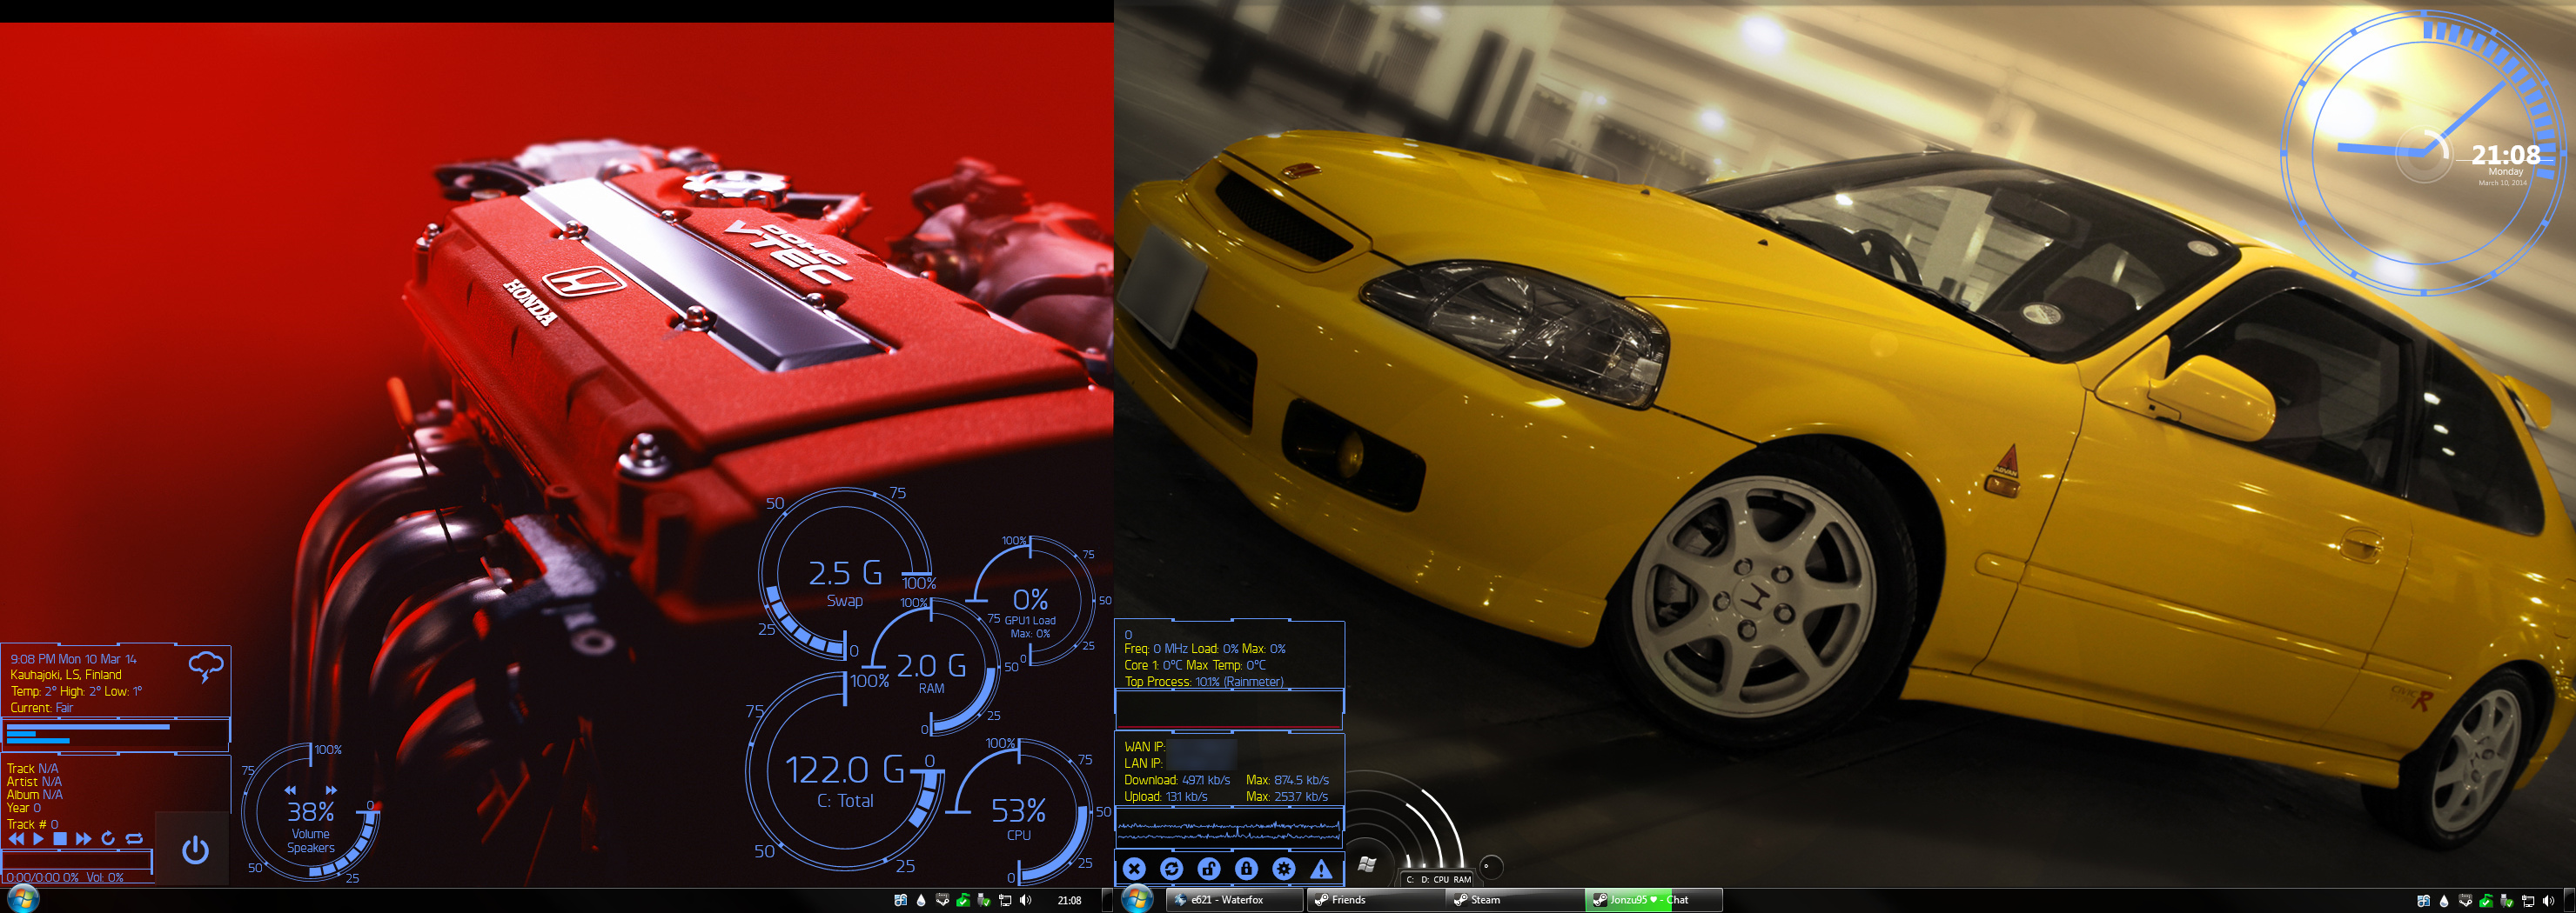Click the power icon button
The width and height of the screenshot is (2576, 913).
[x=195, y=850]
